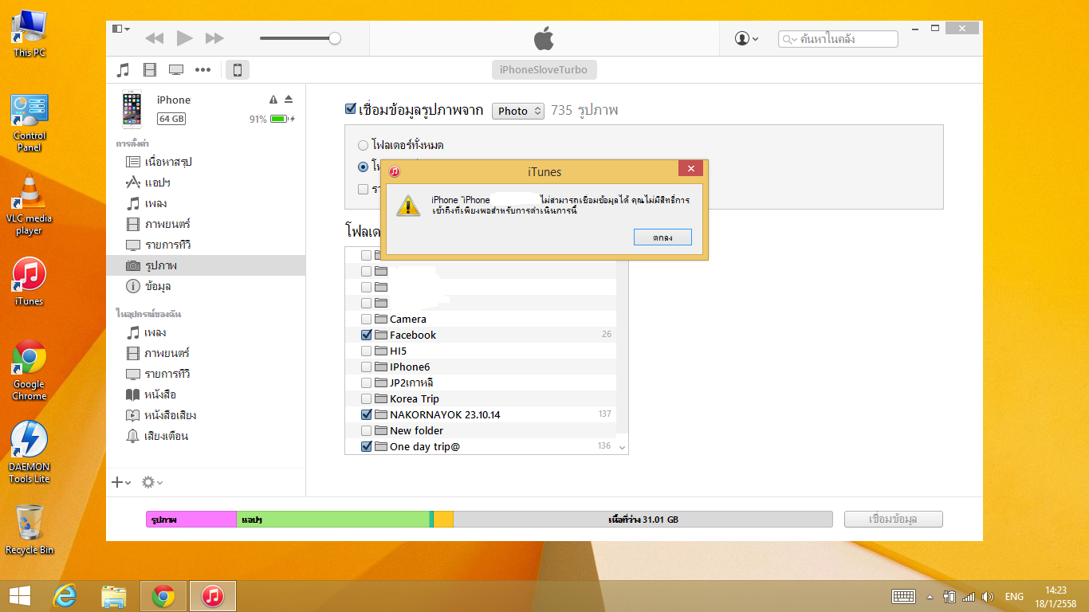
Task: Click the folder list scrollbar down arrow
Action: 622,447
